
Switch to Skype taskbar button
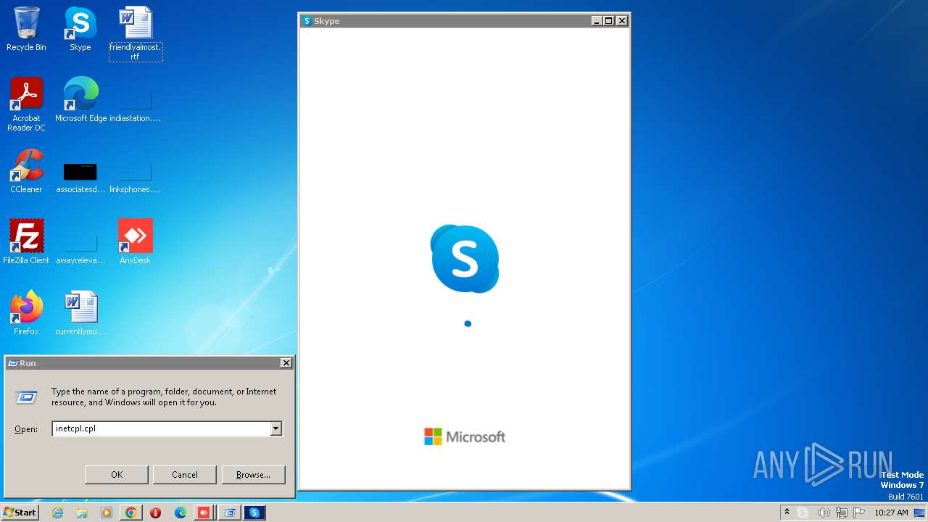(x=254, y=513)
